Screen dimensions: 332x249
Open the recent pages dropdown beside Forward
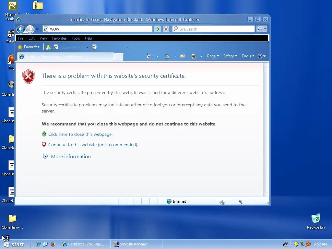click(37, 29)
